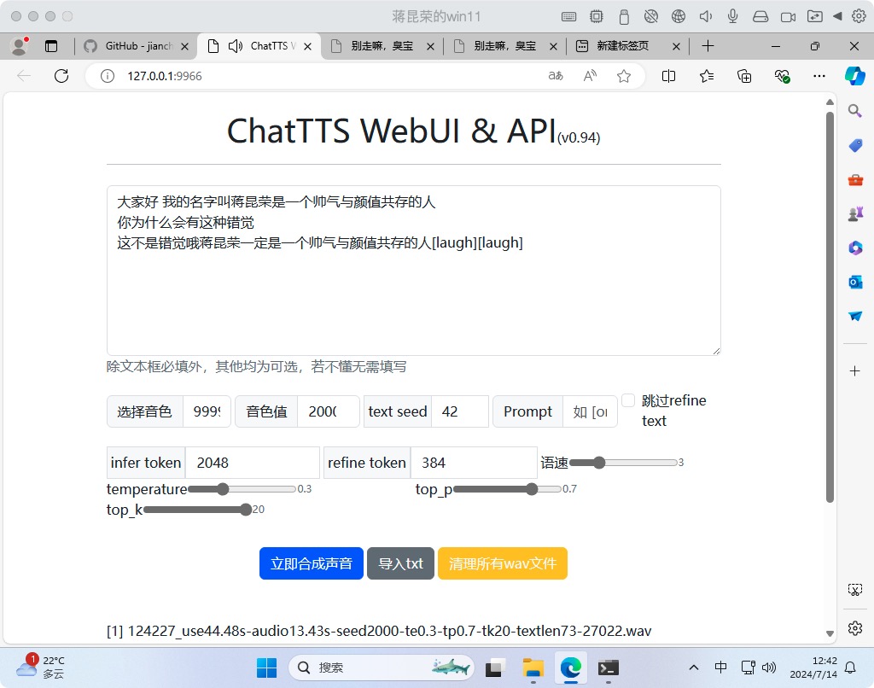Open browser essentials heart icon
This screenshot has height=688, width=874.
[x=783, y=76]
